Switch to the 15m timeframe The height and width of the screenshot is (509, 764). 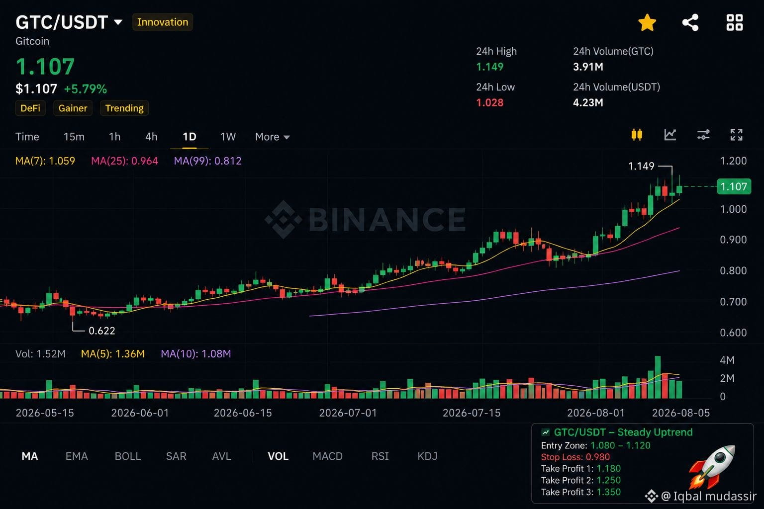coord(74,137)
